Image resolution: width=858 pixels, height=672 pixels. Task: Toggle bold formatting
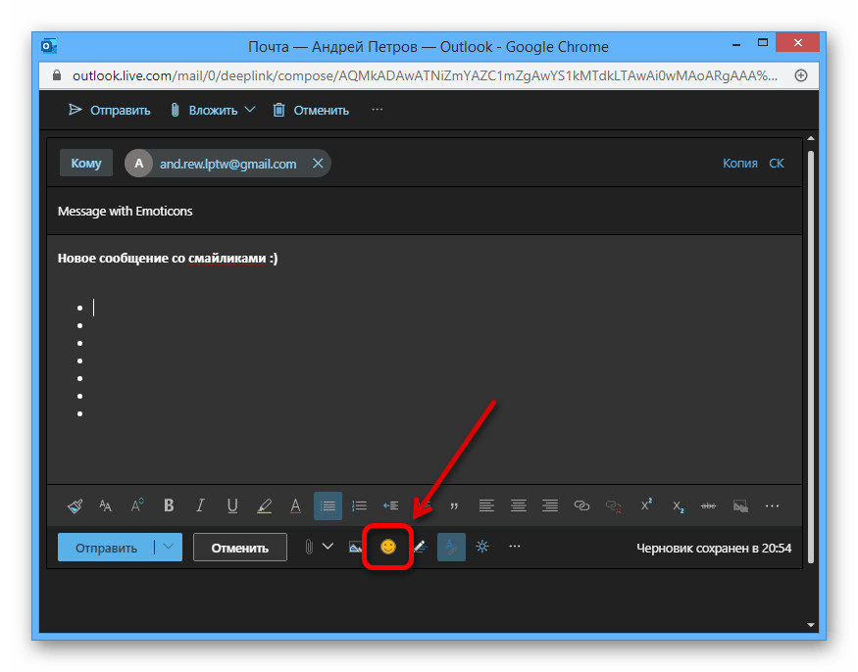(x=169, y=505)
